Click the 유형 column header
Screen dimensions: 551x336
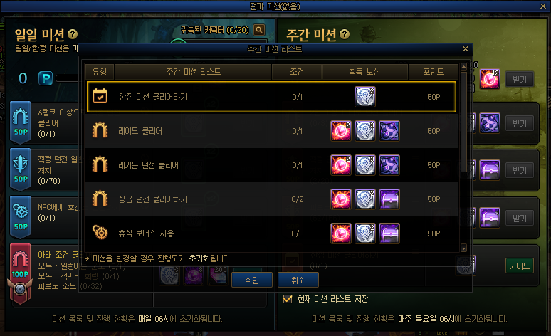(100, 72)
